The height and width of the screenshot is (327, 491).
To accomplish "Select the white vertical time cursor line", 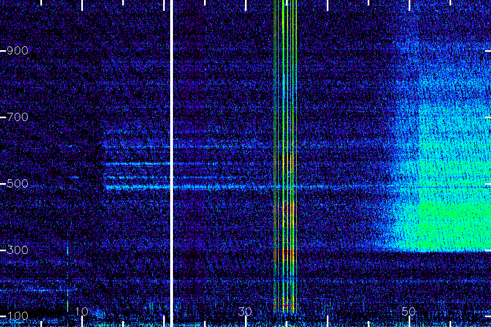I will click(171, 163).
